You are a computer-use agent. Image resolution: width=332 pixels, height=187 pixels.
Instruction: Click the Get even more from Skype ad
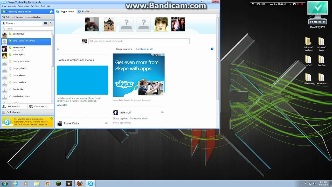(139, 75)
